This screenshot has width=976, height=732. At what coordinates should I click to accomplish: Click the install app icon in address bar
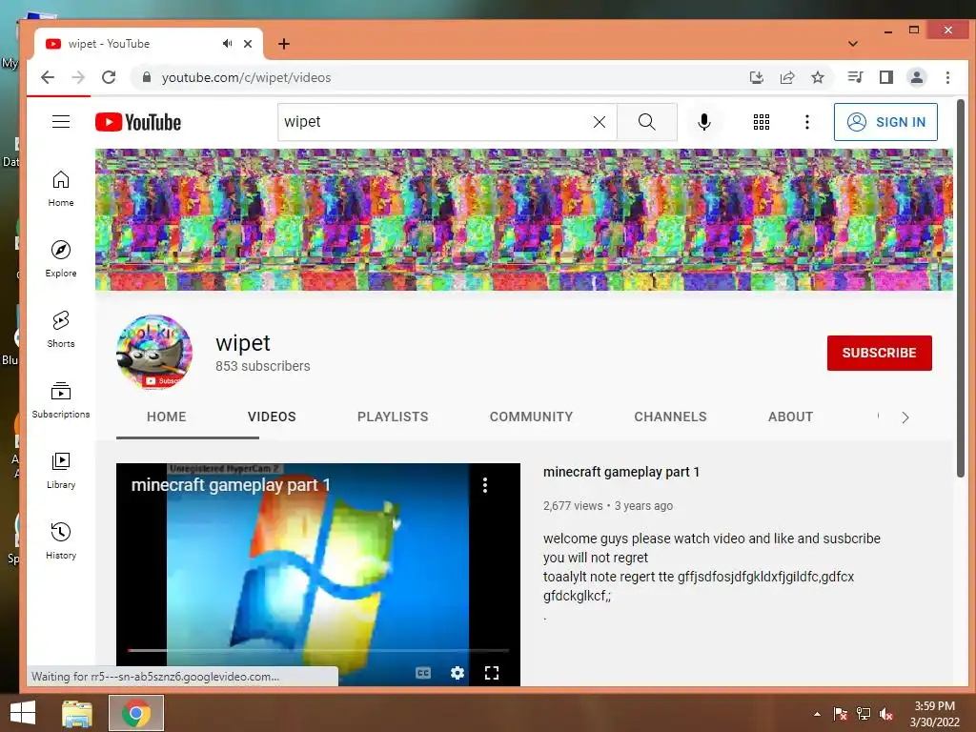pyautogui.click(x=756, y=77)
